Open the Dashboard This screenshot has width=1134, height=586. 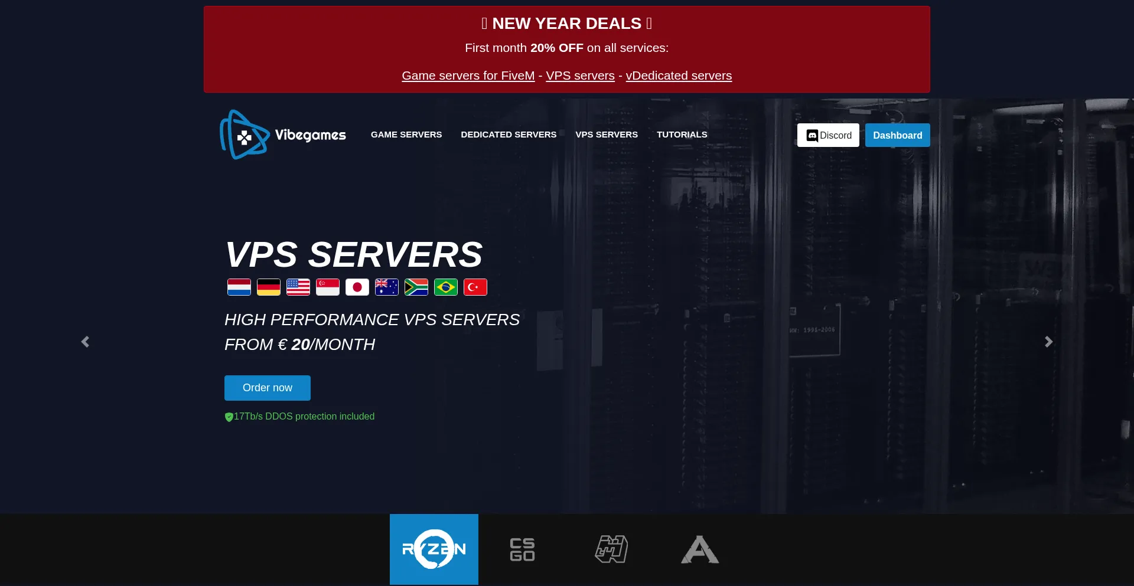click(x=897, y=135)
